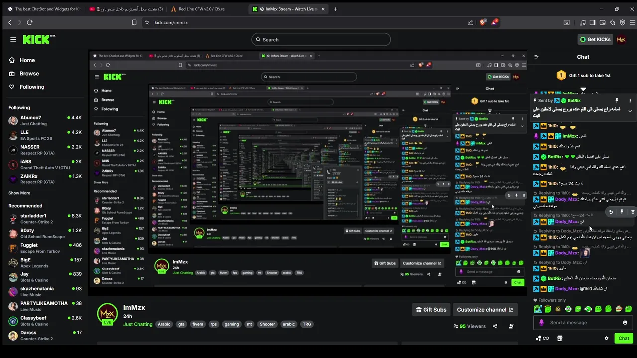Select the Arabic stream tag

[164, 324]
